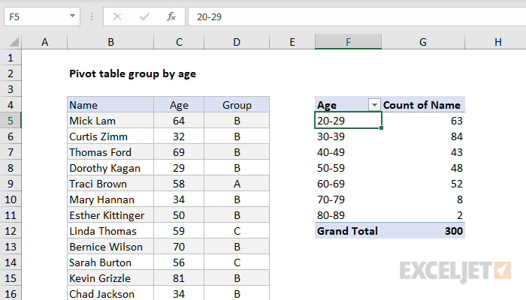Click the 'Group' table header cell

pyautogui.click(x=237, y=105)
